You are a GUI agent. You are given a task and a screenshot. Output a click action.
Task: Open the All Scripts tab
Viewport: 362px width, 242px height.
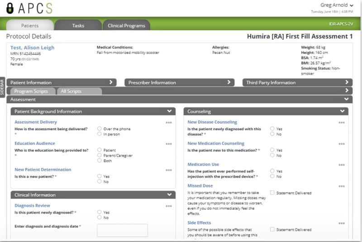[x=71, y=91]
